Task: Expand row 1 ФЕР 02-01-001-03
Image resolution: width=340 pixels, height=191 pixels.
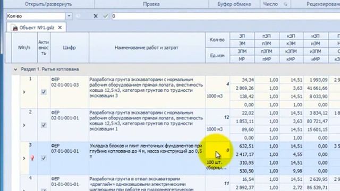Action: [24, 92]
